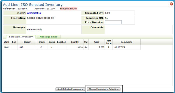Click the SY unit cell
Viewport: 175px width, 93px height.
tap(86, 47)
